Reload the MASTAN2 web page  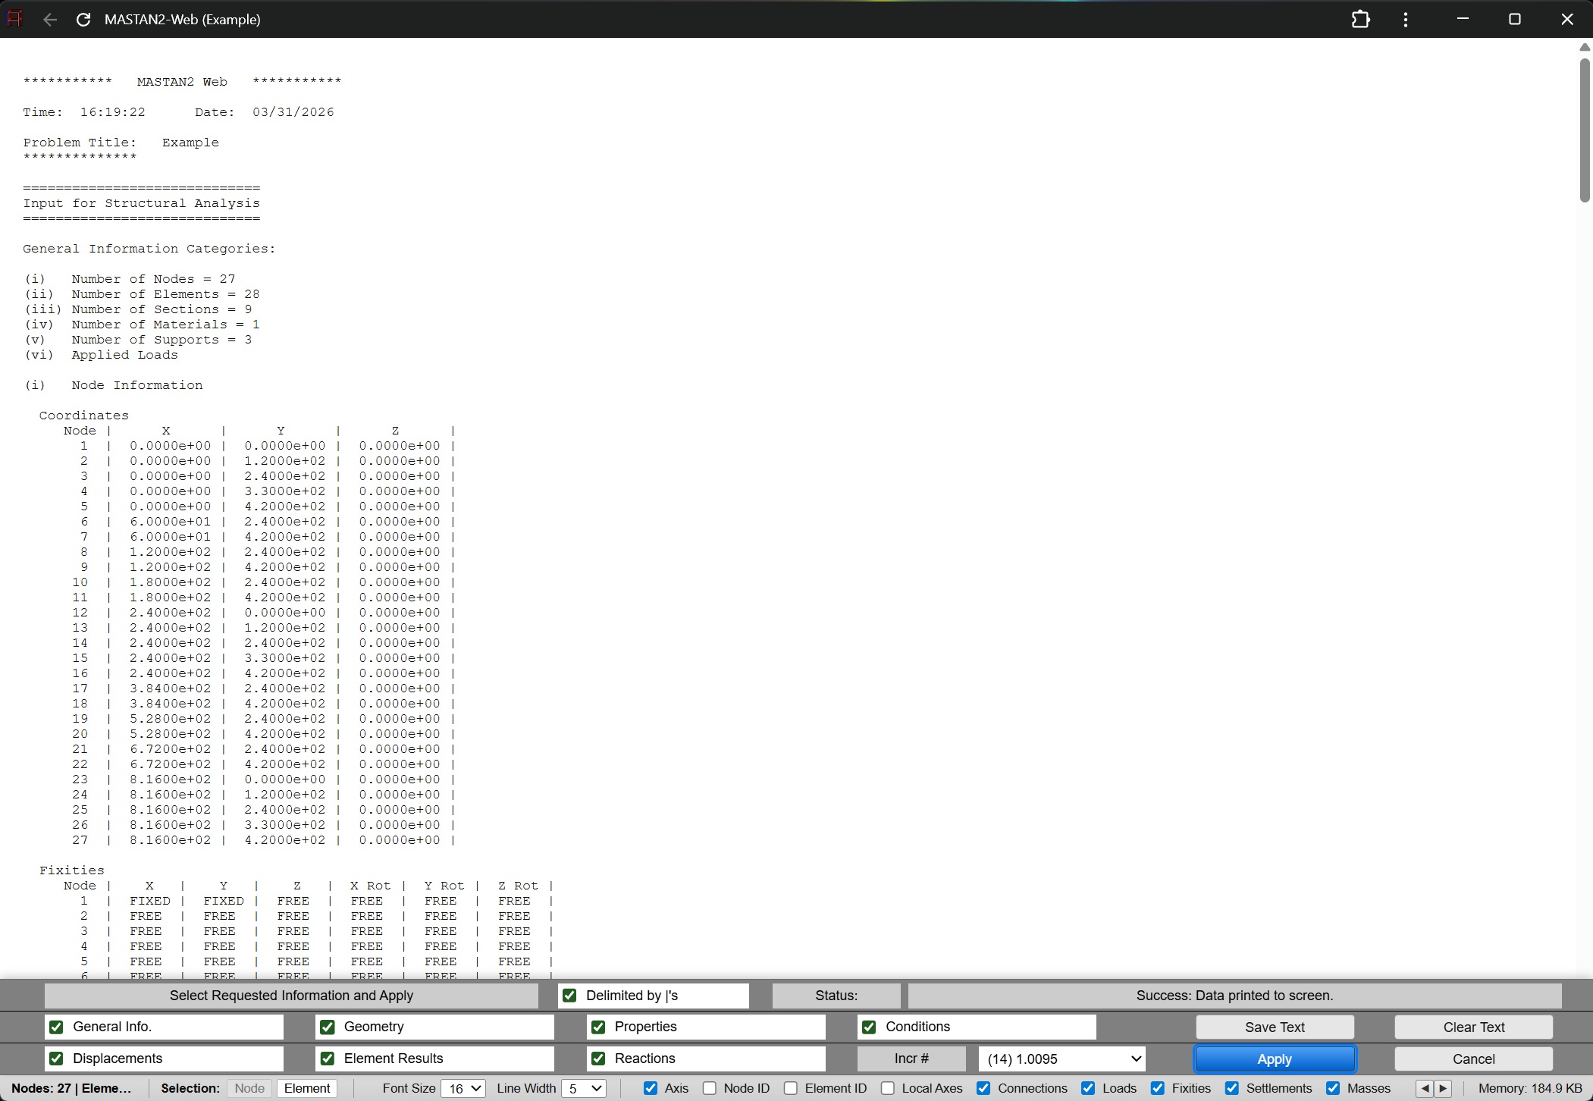click(x=83, y=20)
